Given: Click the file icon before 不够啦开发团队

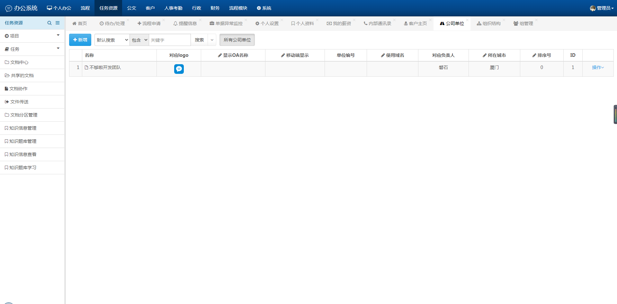Looking at the screenshot, I should 86,68.
